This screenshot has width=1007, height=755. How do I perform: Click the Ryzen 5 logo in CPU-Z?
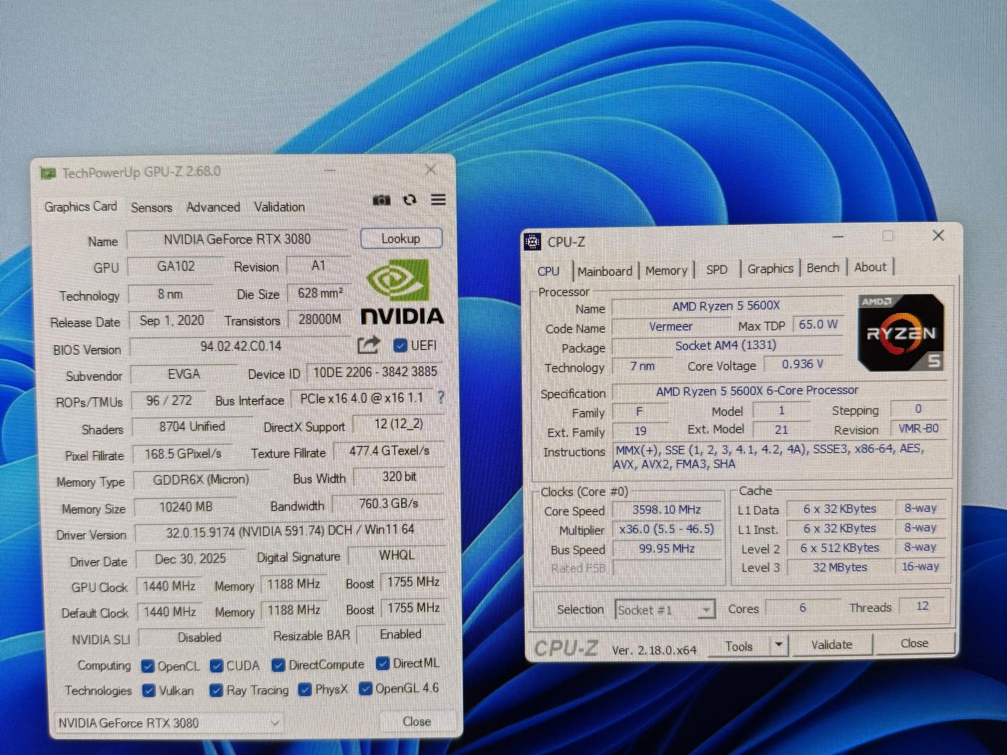(x=901, y=333)
